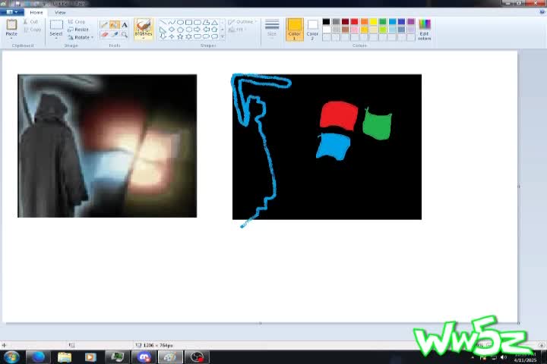Pick the black color swatch

(x=326, y=22)
